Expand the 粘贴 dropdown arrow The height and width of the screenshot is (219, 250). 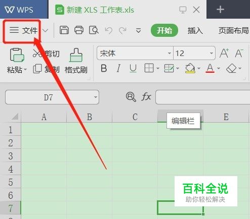(x=25, y=69)
